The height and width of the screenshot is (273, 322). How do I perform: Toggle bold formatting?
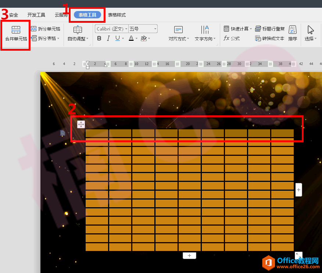tap(99, 38)
